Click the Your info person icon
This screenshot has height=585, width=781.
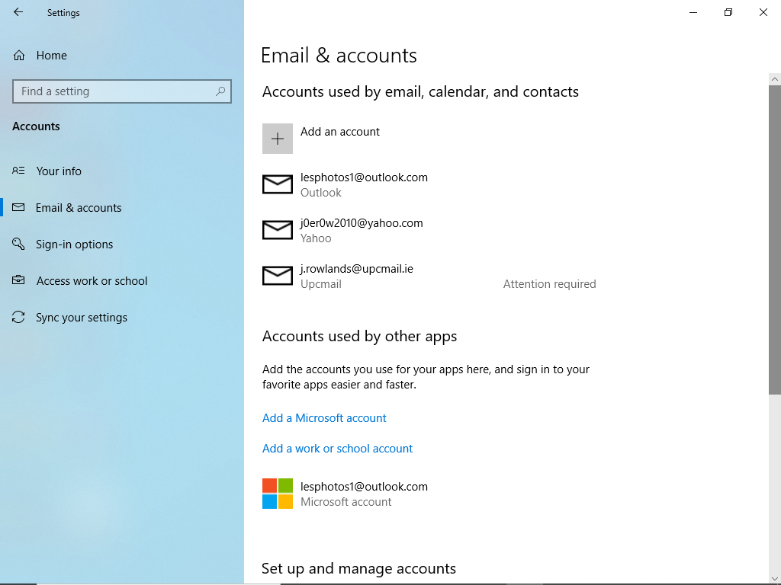coord(18,171)
